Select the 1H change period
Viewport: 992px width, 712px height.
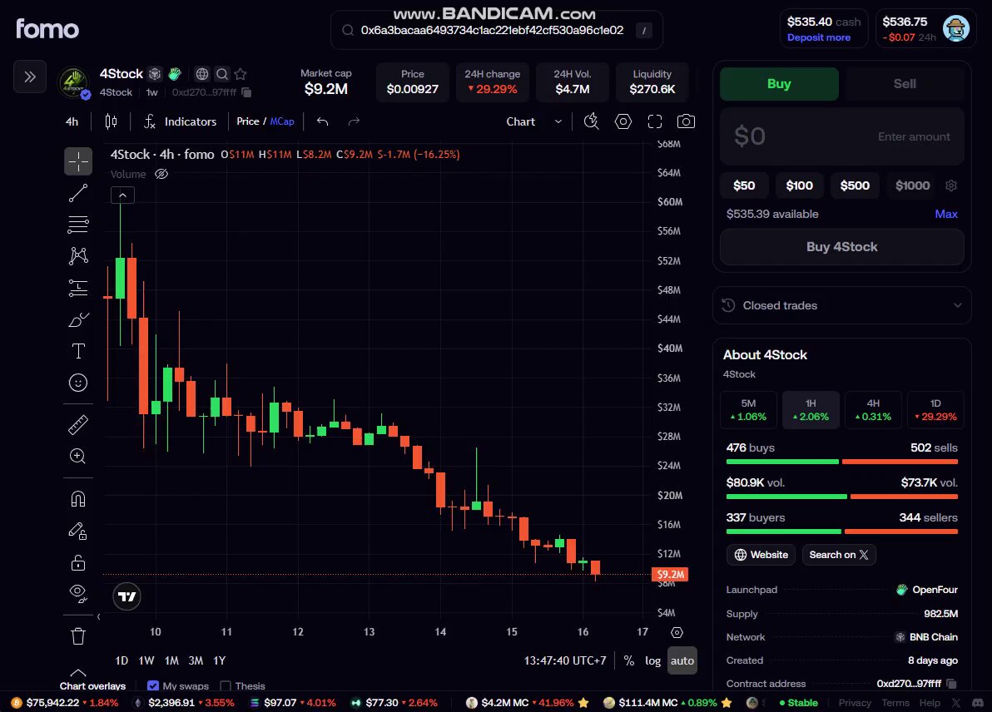click(811, 410)
